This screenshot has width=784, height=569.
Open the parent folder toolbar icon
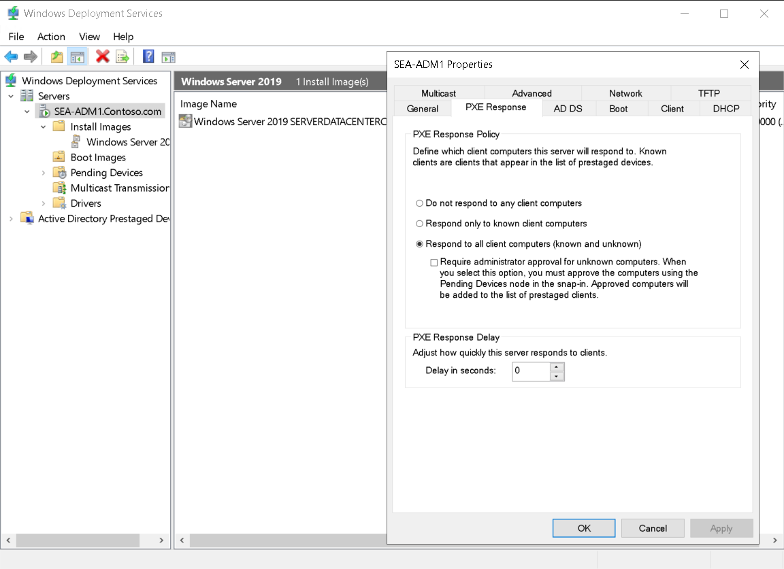coord(56,56)
